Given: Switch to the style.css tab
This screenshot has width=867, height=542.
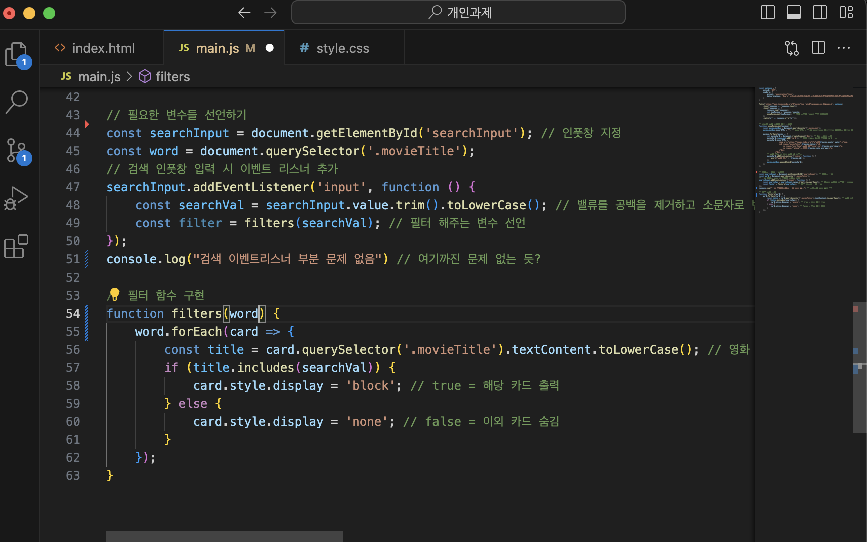Looking at the screenshot, I should point(344,48).
